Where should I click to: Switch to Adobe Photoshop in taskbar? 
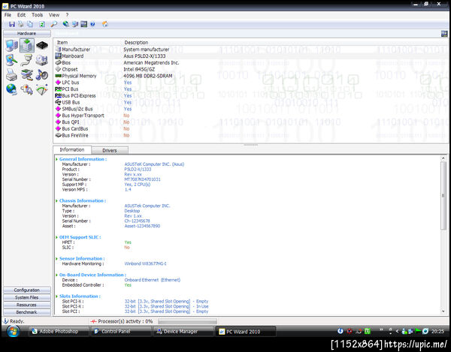click(x=59, y=331)
